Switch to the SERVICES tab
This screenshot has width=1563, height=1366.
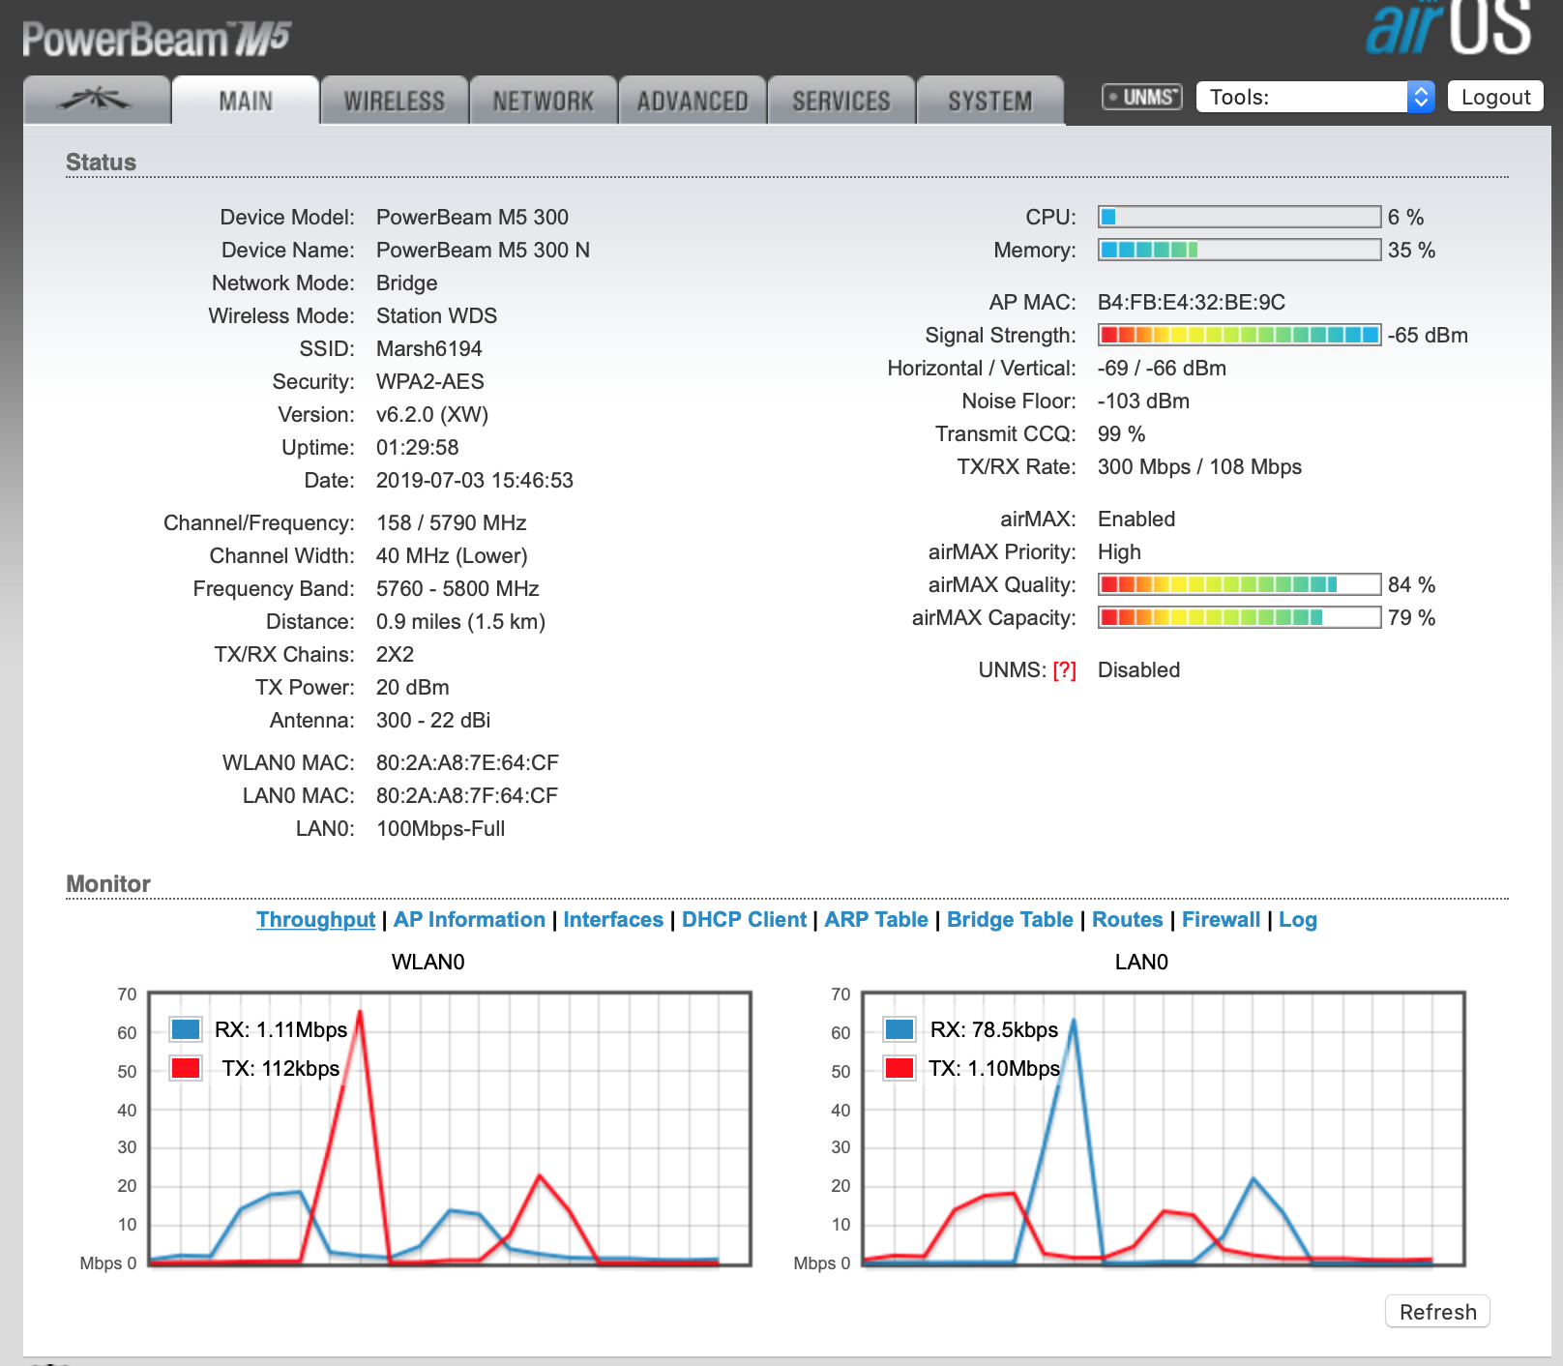point(841,101)
